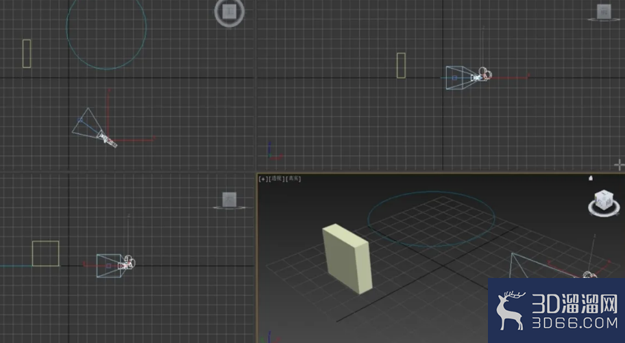Select the box outline in the front viewport
Viewport: 625px width, 343px height.
pyautogui.click(x=401, y=65)
